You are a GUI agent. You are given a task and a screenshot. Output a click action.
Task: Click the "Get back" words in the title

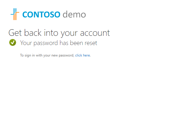25,33
